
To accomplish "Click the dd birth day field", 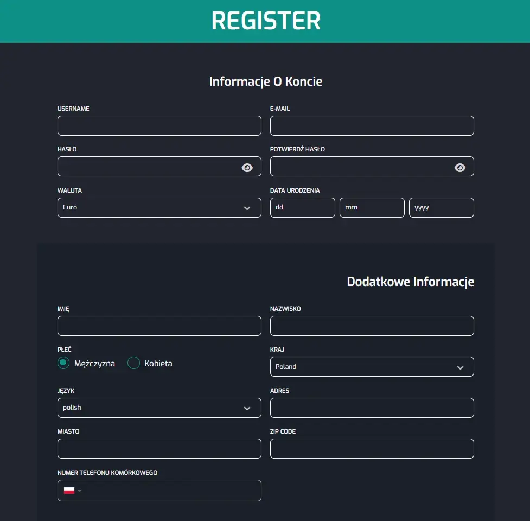I will [303, 208].
